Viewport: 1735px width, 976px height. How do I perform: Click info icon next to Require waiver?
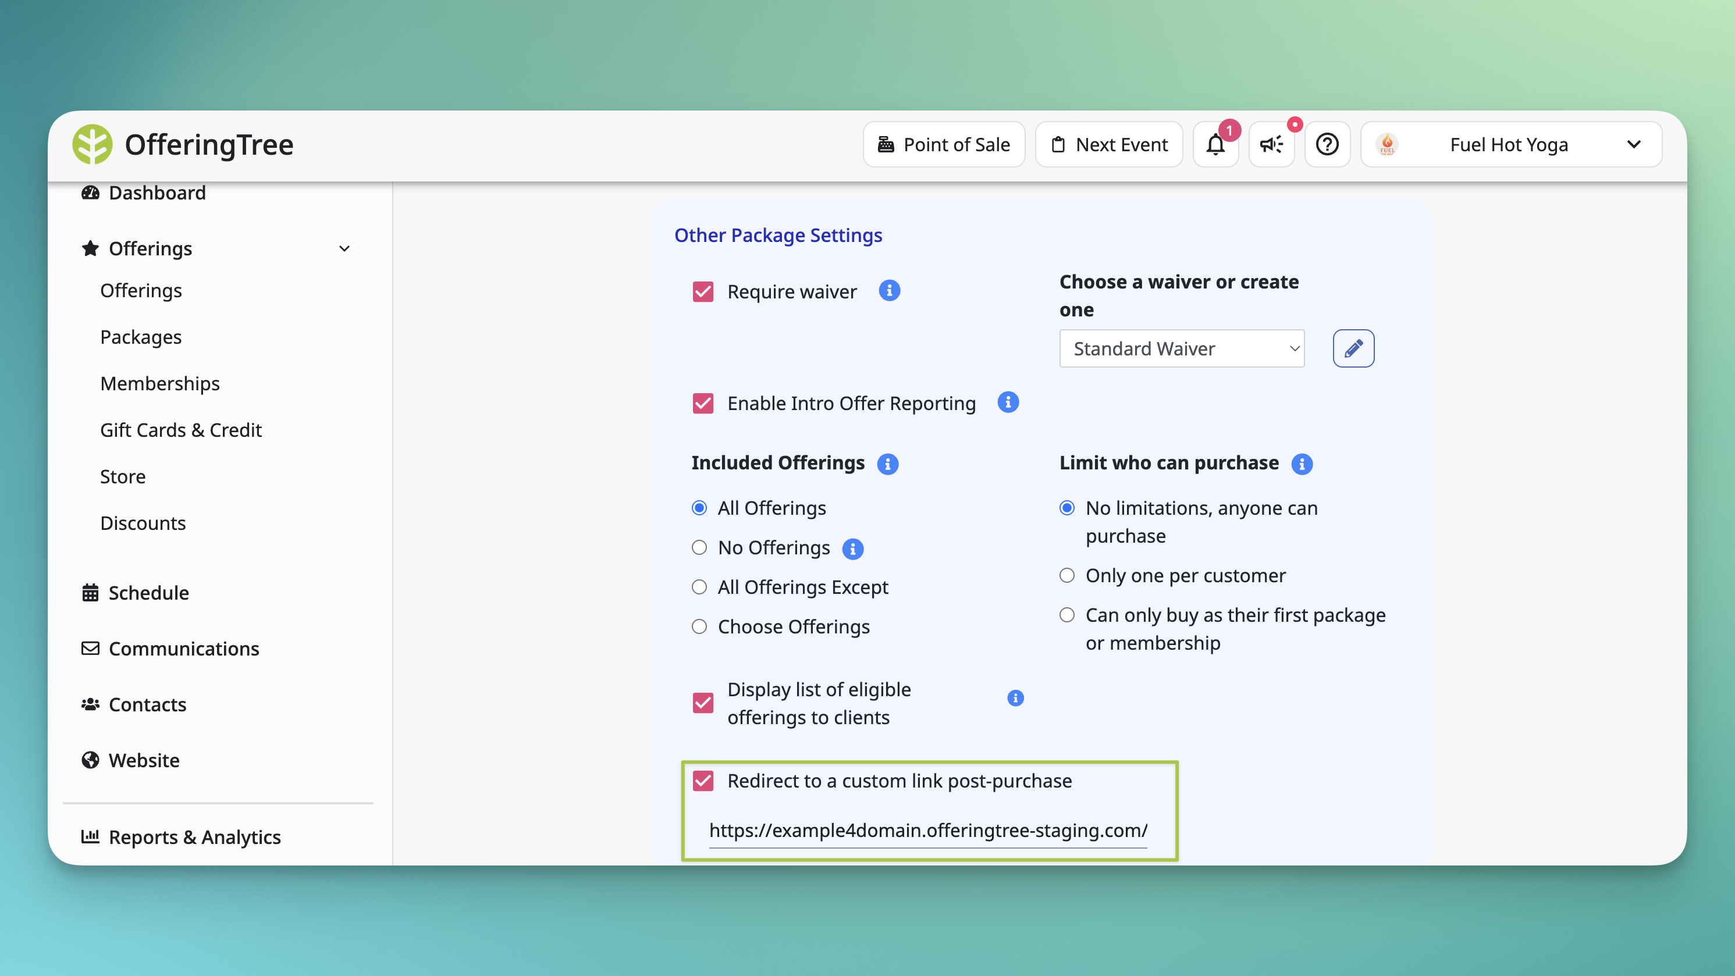point(889,291)
